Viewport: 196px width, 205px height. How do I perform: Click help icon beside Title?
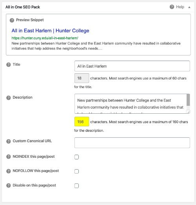click(9, 65)
